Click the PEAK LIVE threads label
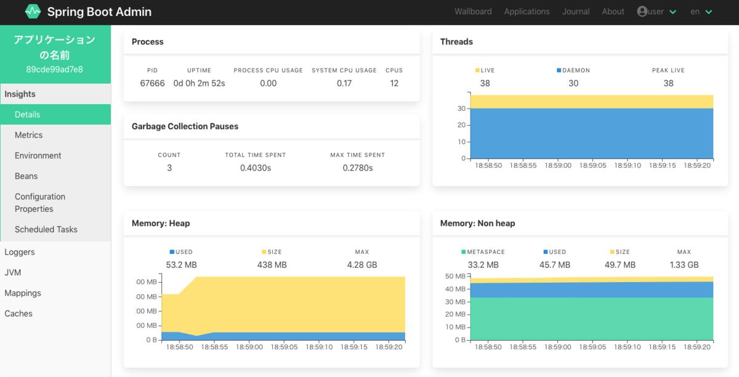739x377 pixels. tap(668, 70)
